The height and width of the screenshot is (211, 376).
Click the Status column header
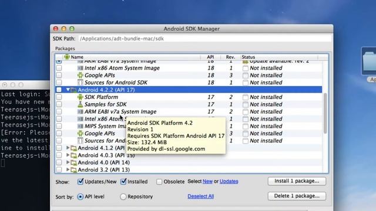[x=280, y=57]
